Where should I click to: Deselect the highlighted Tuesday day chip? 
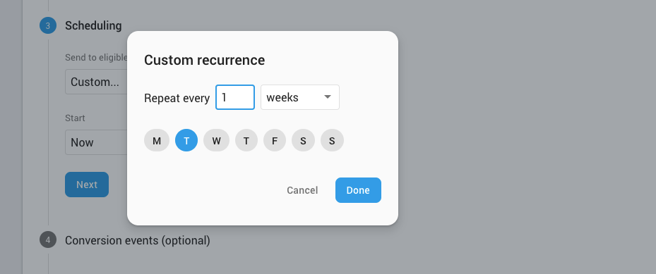pyautogui.click(x=186, y=140)
